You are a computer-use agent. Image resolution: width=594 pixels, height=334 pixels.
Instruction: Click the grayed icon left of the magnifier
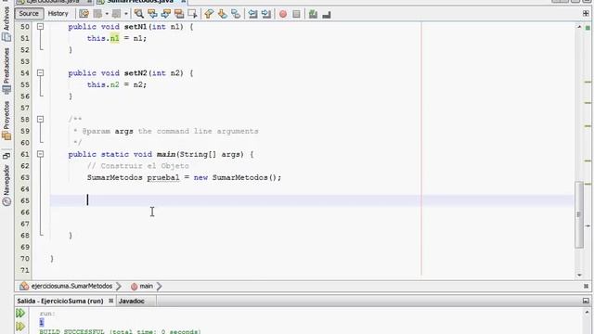(x=116, y=14)
